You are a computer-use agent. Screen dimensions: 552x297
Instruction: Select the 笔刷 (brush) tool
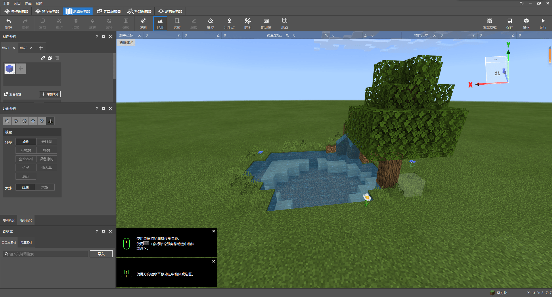143,23
